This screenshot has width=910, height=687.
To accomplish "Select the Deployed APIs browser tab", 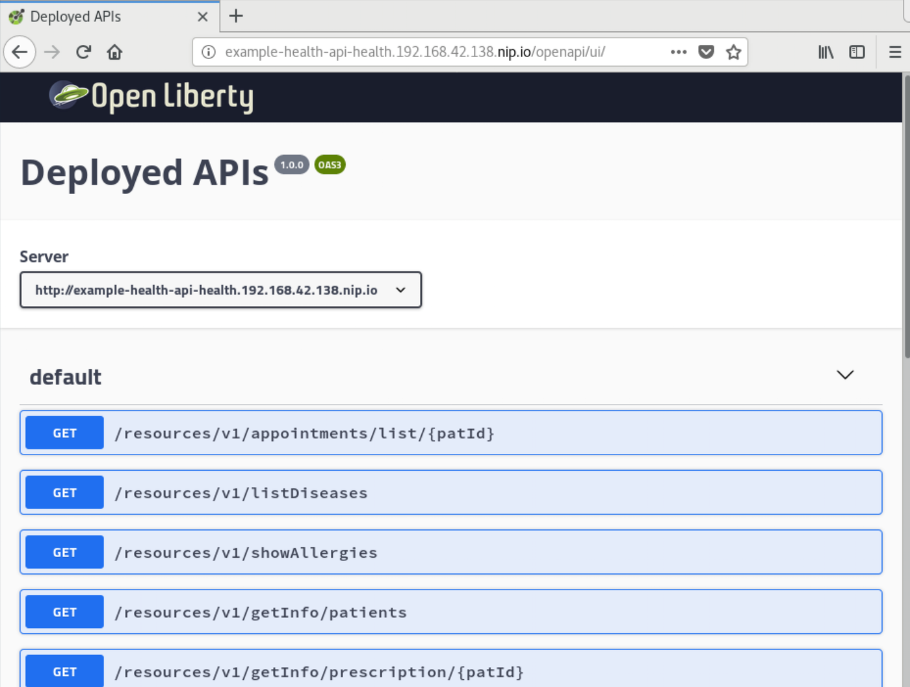I will coord(109,17).
